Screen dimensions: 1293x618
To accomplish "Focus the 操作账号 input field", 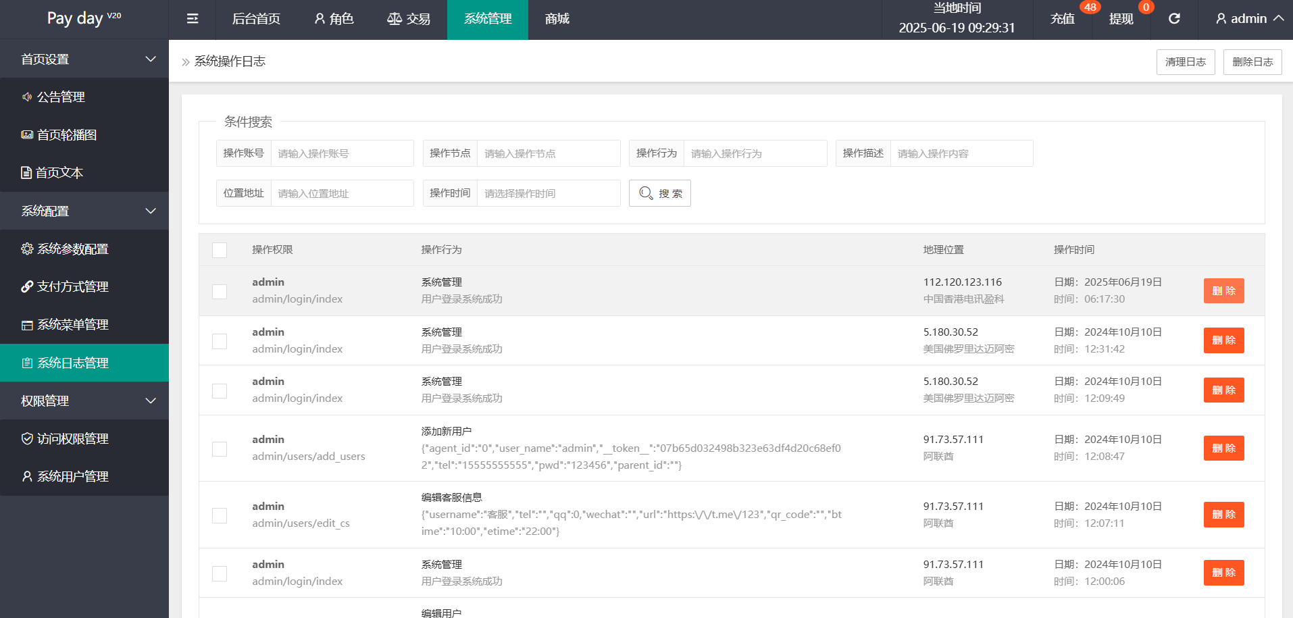I will tap(342, 153).
